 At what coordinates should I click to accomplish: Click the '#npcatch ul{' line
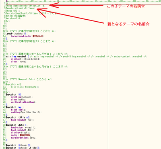(x=14, y=84)
